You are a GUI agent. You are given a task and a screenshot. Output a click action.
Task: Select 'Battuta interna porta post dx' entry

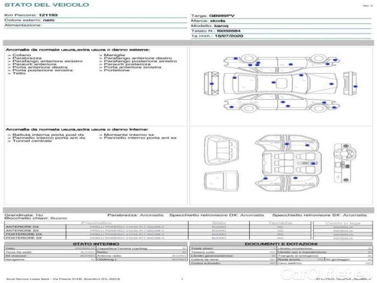pyautogui.click(x=48, y=135)
